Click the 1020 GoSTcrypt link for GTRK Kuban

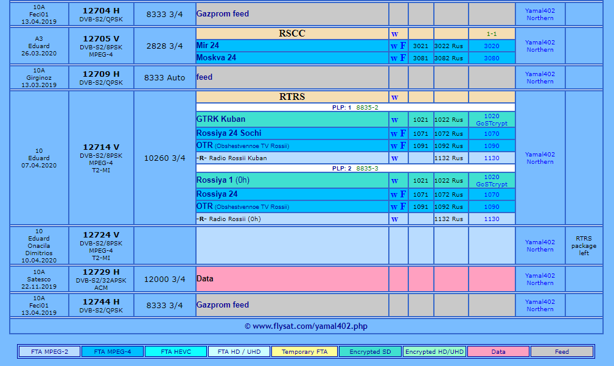click(x=492, y=119)
